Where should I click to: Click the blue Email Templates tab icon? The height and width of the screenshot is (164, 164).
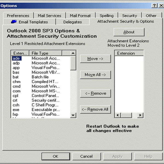point(14,22)
